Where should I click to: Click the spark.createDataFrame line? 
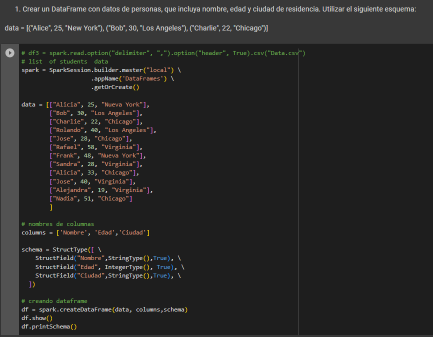point(104,309)
